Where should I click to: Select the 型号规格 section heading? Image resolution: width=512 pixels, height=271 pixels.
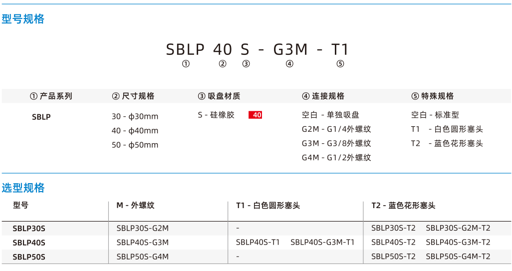tap(23, 19)
